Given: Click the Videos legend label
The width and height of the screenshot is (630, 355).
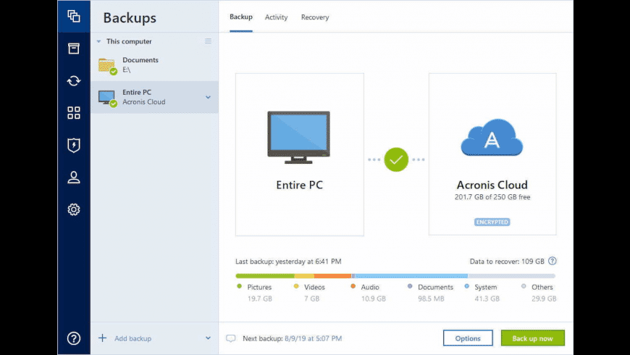Looking at the screenshot, I should pyautogui.click(x=314, y=287).
